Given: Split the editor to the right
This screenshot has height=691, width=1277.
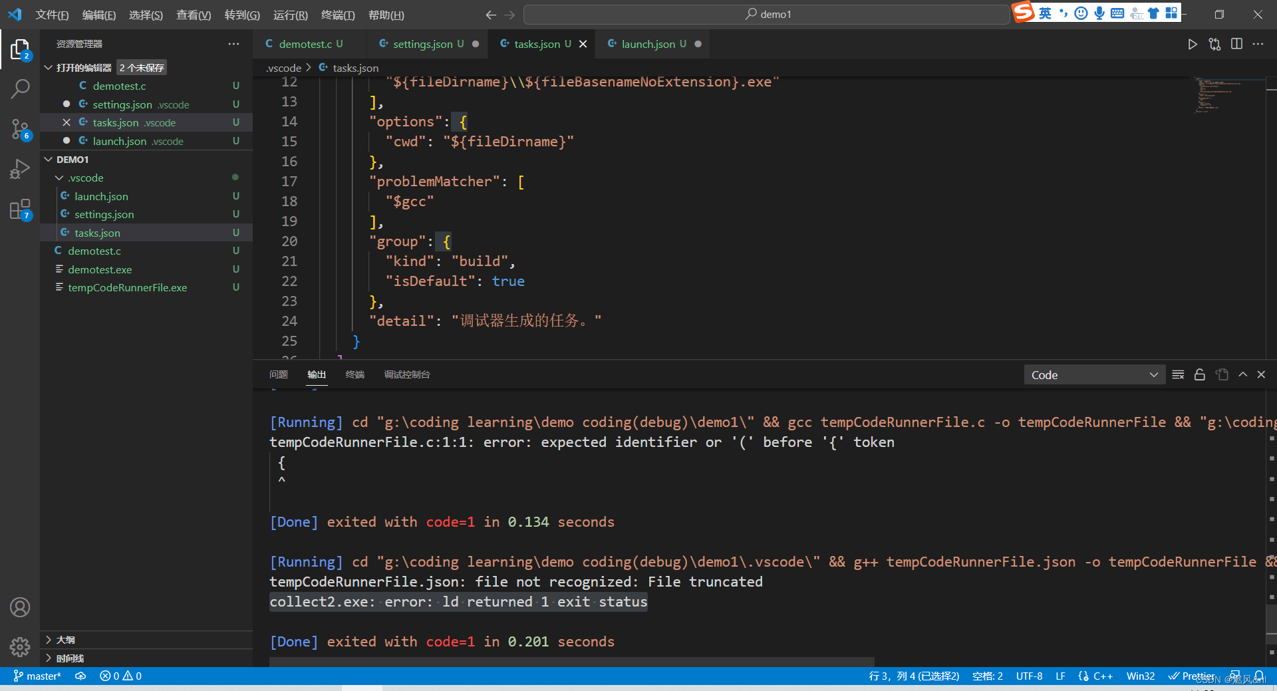Looking at the screenshot, I should [x=1236, y=44].
